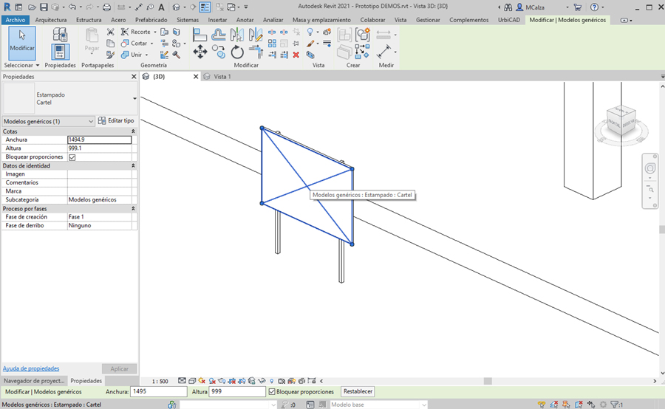Select the Modificar arrow tool

pyautogui.click(x=21, y=41)
